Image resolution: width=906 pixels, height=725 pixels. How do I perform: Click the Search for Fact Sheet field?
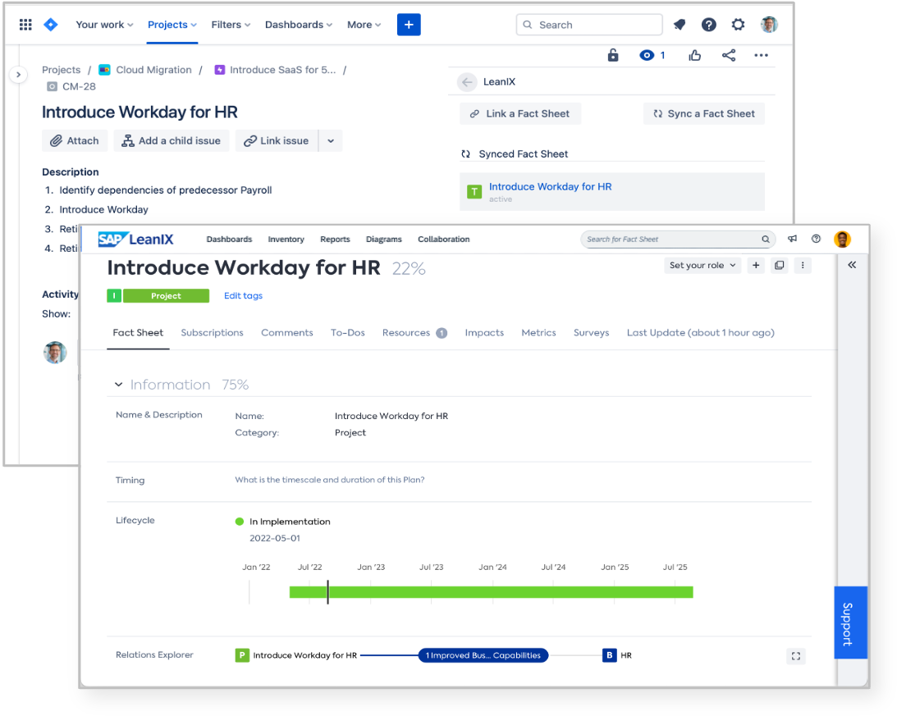[678, 239]
